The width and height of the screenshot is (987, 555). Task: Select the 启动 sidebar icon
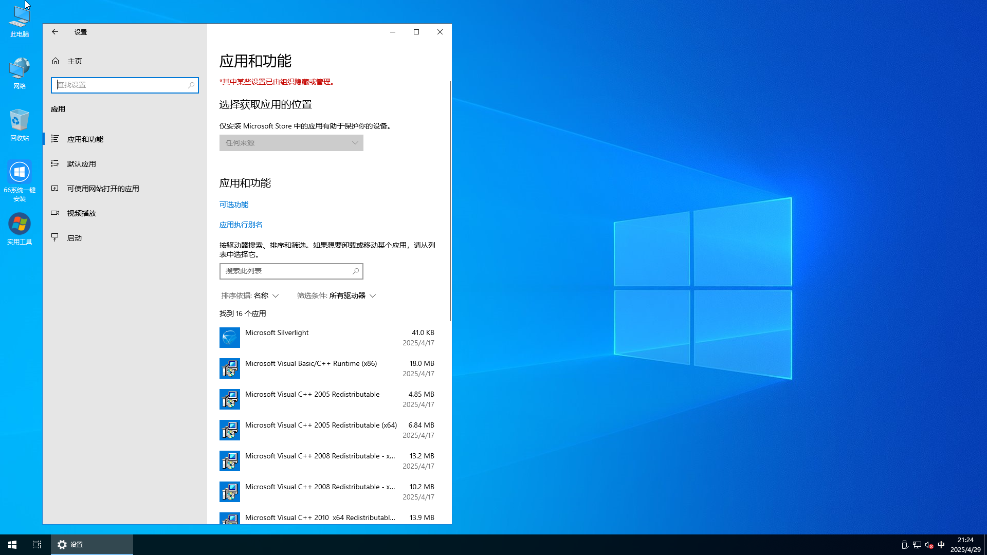(55, 238)
